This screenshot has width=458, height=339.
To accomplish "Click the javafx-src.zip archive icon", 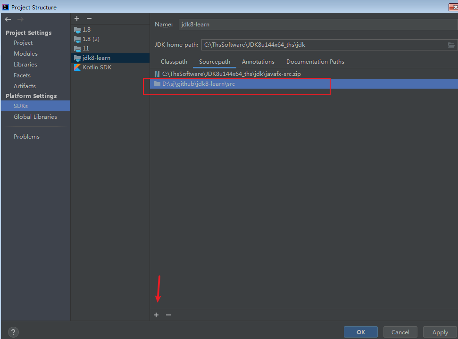I will click(157, 74).
